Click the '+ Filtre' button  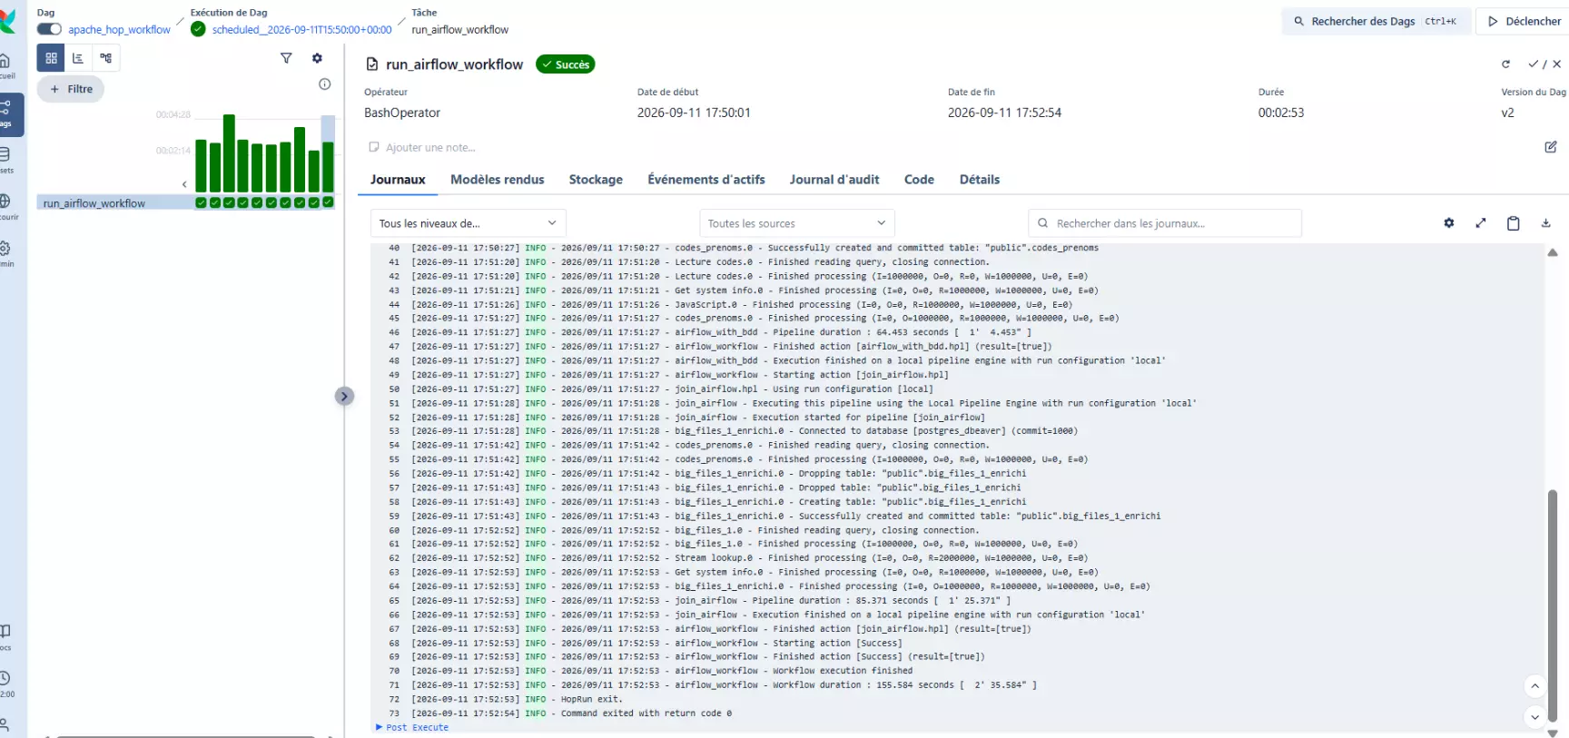71,89
